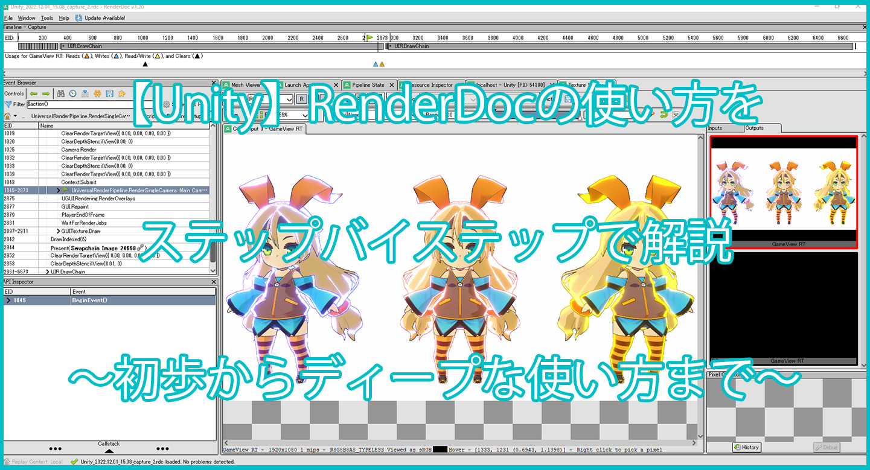Viewport: 870px width, 470px height.
Task: Open filter settings gear icon
Action: point(167,104)
